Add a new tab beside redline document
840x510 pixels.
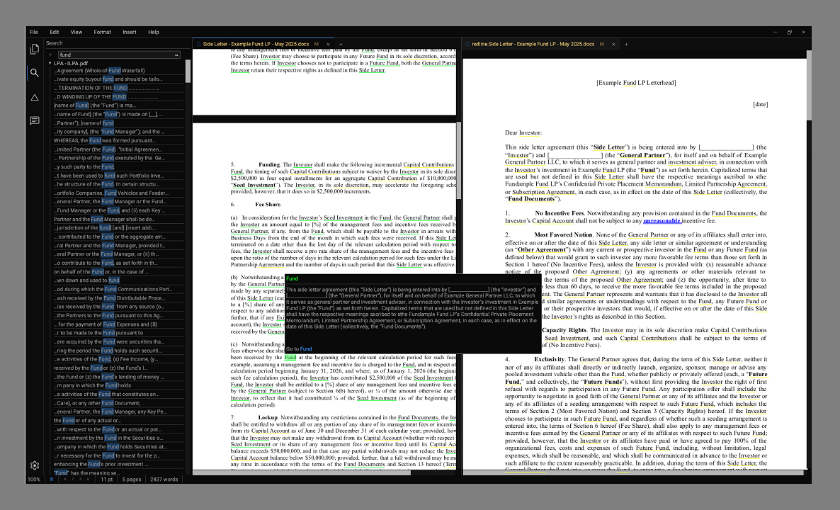[x=626, y=44]
